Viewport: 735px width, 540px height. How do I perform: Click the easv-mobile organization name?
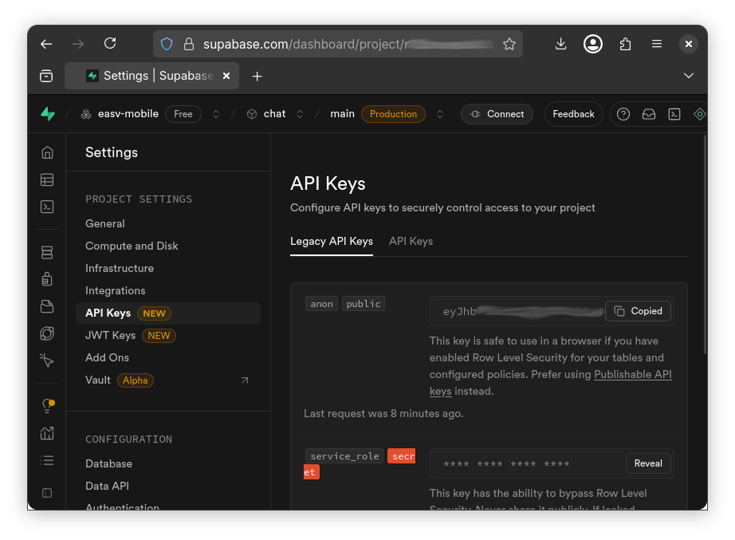(128, 114)
